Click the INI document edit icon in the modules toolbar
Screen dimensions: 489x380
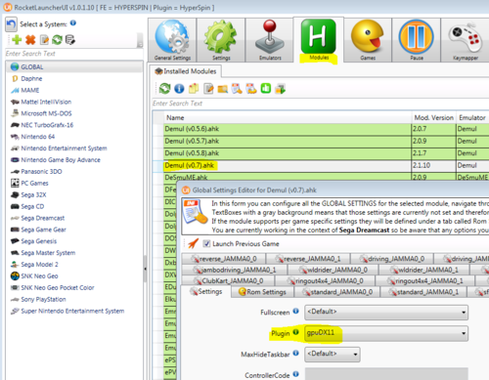click(x=237, y=88)
